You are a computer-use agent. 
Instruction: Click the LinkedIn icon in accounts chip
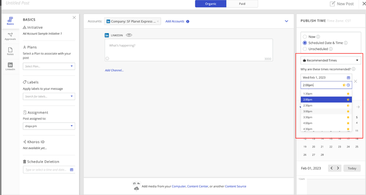[x=108, y=21]
